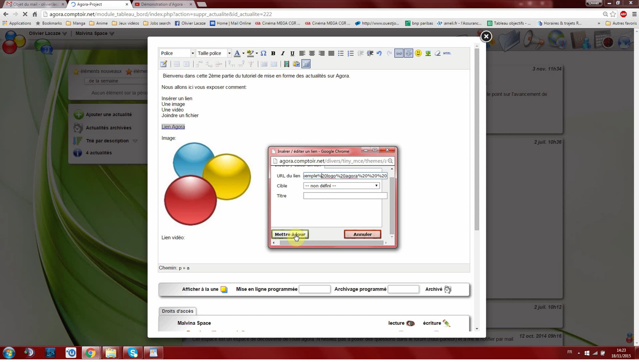This screenshot has height=362, width=639.
Task: Switch to the Démonstration d'Agora browser tab
Action: [x=162, y=4]
